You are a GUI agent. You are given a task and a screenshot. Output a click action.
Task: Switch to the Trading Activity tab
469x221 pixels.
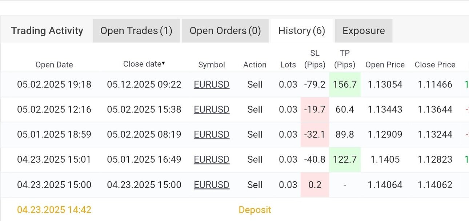[47, 31]
